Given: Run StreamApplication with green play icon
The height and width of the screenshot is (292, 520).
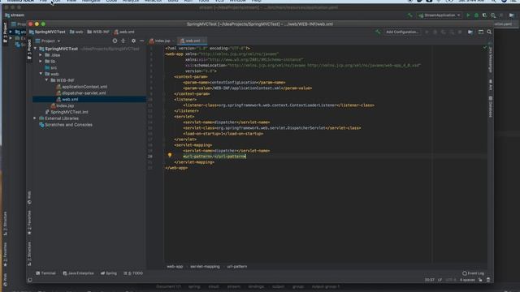Looking at the screenshot, I should tap(468, 15).
